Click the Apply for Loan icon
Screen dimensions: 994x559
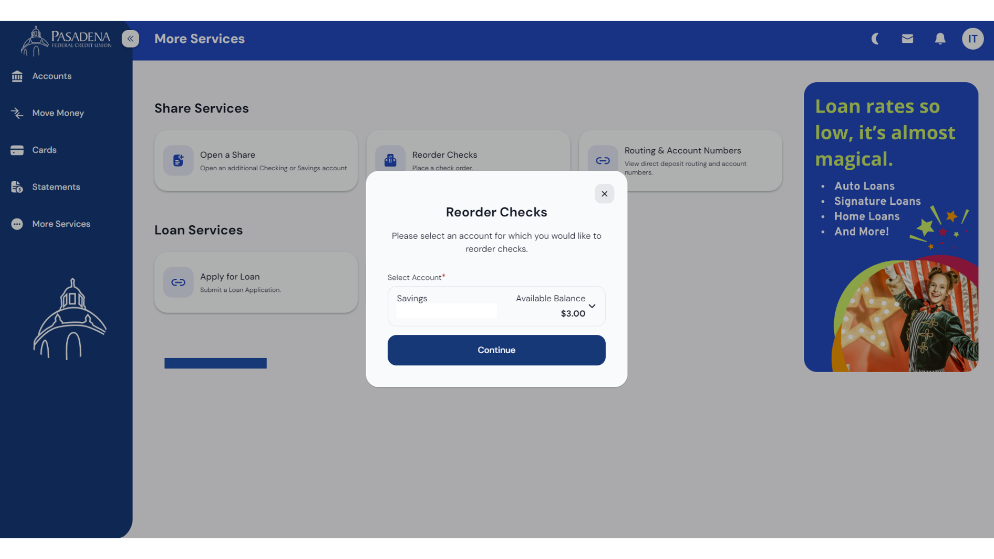point(178,282)
